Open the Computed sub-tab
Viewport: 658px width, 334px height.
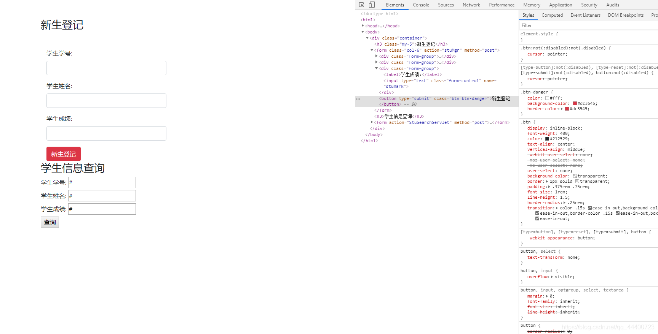[552, 15]
